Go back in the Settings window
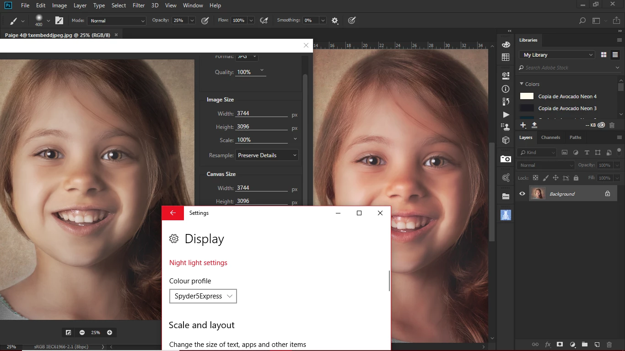Screen dimensions: 625x351 click(x=172, y=213)
